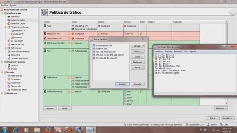
Task: Toggle the Servicio HTTPS rule checkbox
Action: click(x=45, y=34)
